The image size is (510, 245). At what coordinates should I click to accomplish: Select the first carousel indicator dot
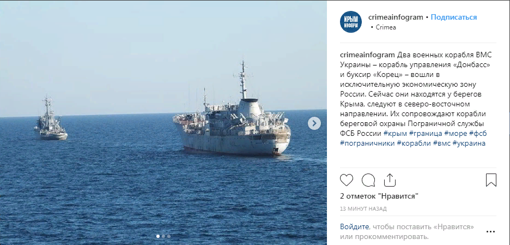158,236
